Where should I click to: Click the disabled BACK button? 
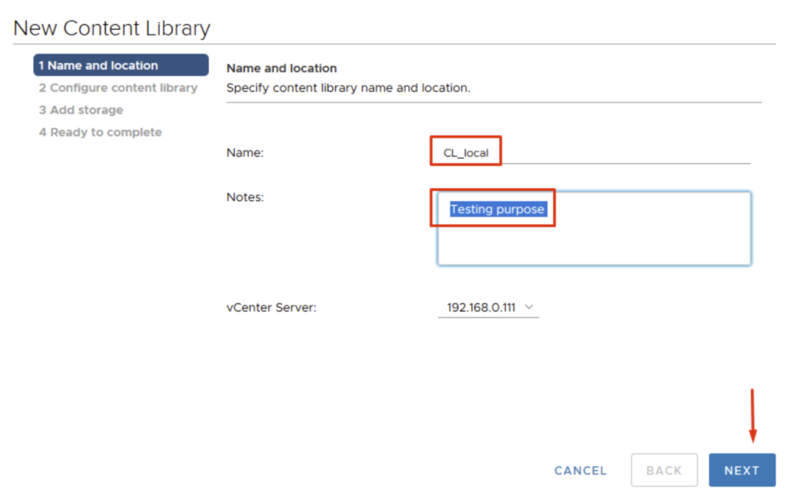coord(664,470)
